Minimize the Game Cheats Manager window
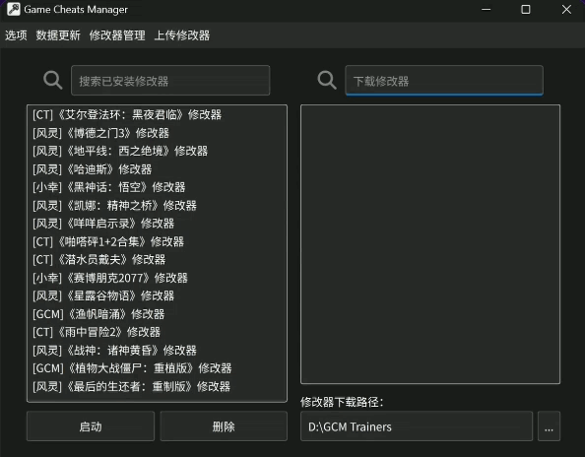Image resolution: width=585 pixels, height=457 pixels. point(487,9)
